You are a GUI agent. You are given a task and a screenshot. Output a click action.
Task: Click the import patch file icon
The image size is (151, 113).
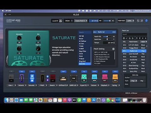130,38
